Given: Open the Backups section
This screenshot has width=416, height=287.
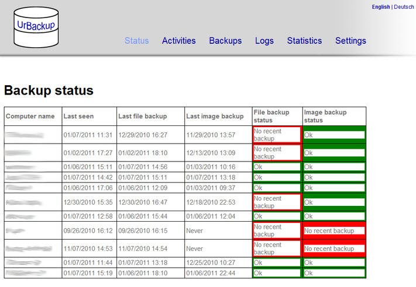Looking at the screenshot, I should (x=225, y=41).
